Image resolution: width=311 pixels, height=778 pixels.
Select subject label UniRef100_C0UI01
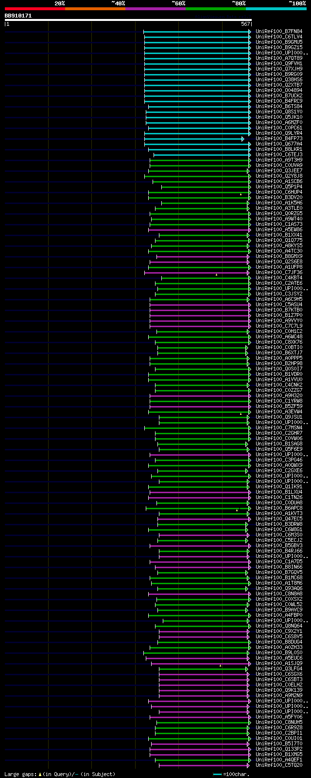(279, 738)
